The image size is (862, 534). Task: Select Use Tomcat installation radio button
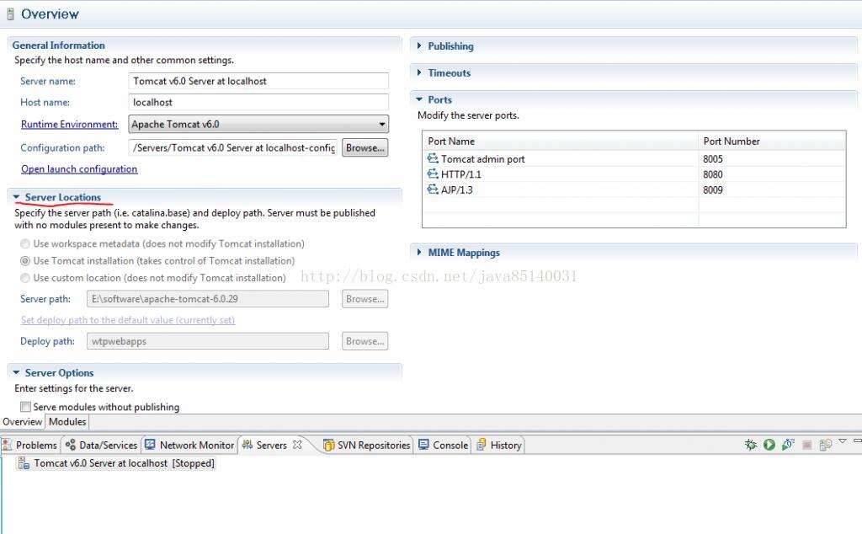(x=25, y=260)
